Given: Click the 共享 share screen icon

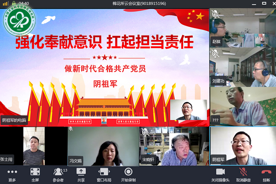Looking at the screenshot, I should (x=81, y=174).
